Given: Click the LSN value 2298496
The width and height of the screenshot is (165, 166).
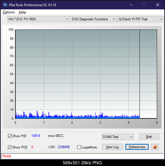Looking at the screenshot, I should tap(64, 147).
